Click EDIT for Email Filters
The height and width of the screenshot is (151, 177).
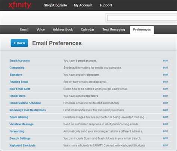[165, 96]
